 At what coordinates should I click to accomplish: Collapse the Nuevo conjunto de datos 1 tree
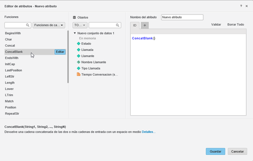75,33
